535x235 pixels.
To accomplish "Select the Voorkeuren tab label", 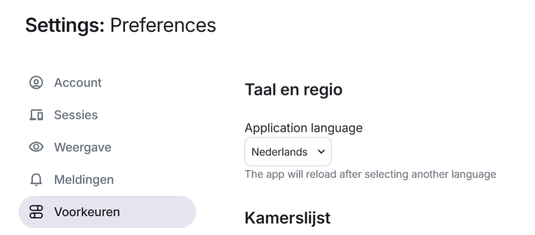I will click(87, 212).
